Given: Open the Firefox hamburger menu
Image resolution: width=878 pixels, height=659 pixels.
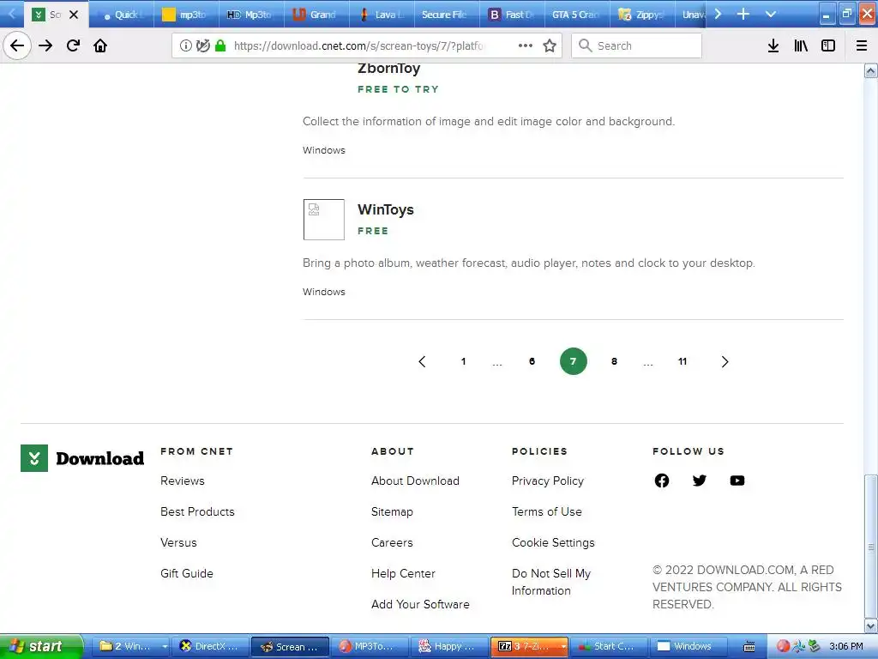Looking at the screenshot, I should 862,46.
